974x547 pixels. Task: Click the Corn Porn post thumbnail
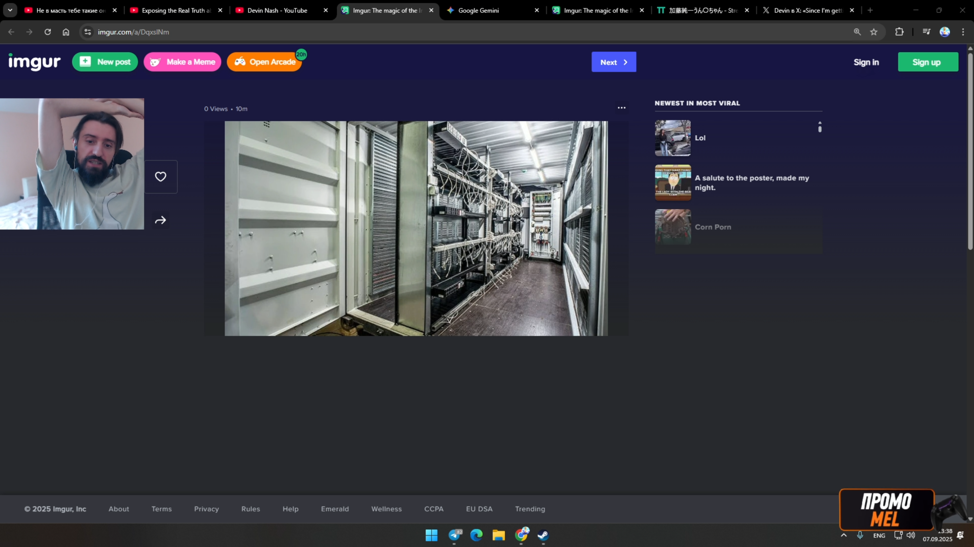click(673, 227)
